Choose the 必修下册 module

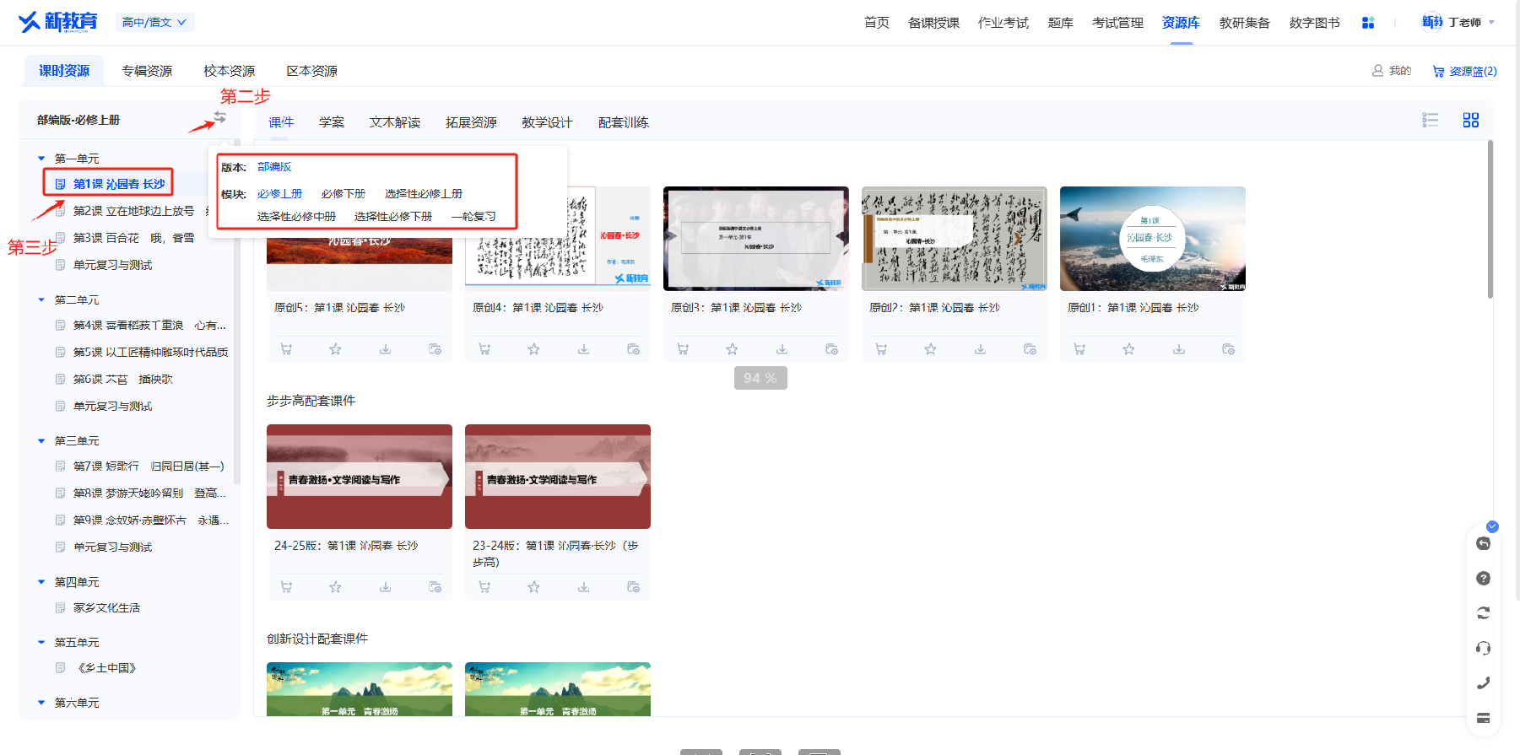(x=343, y=193)
